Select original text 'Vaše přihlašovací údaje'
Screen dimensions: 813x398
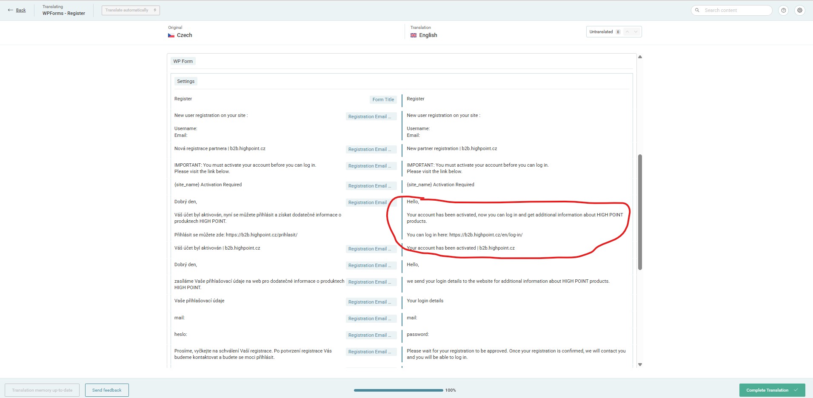click(199, 301)
